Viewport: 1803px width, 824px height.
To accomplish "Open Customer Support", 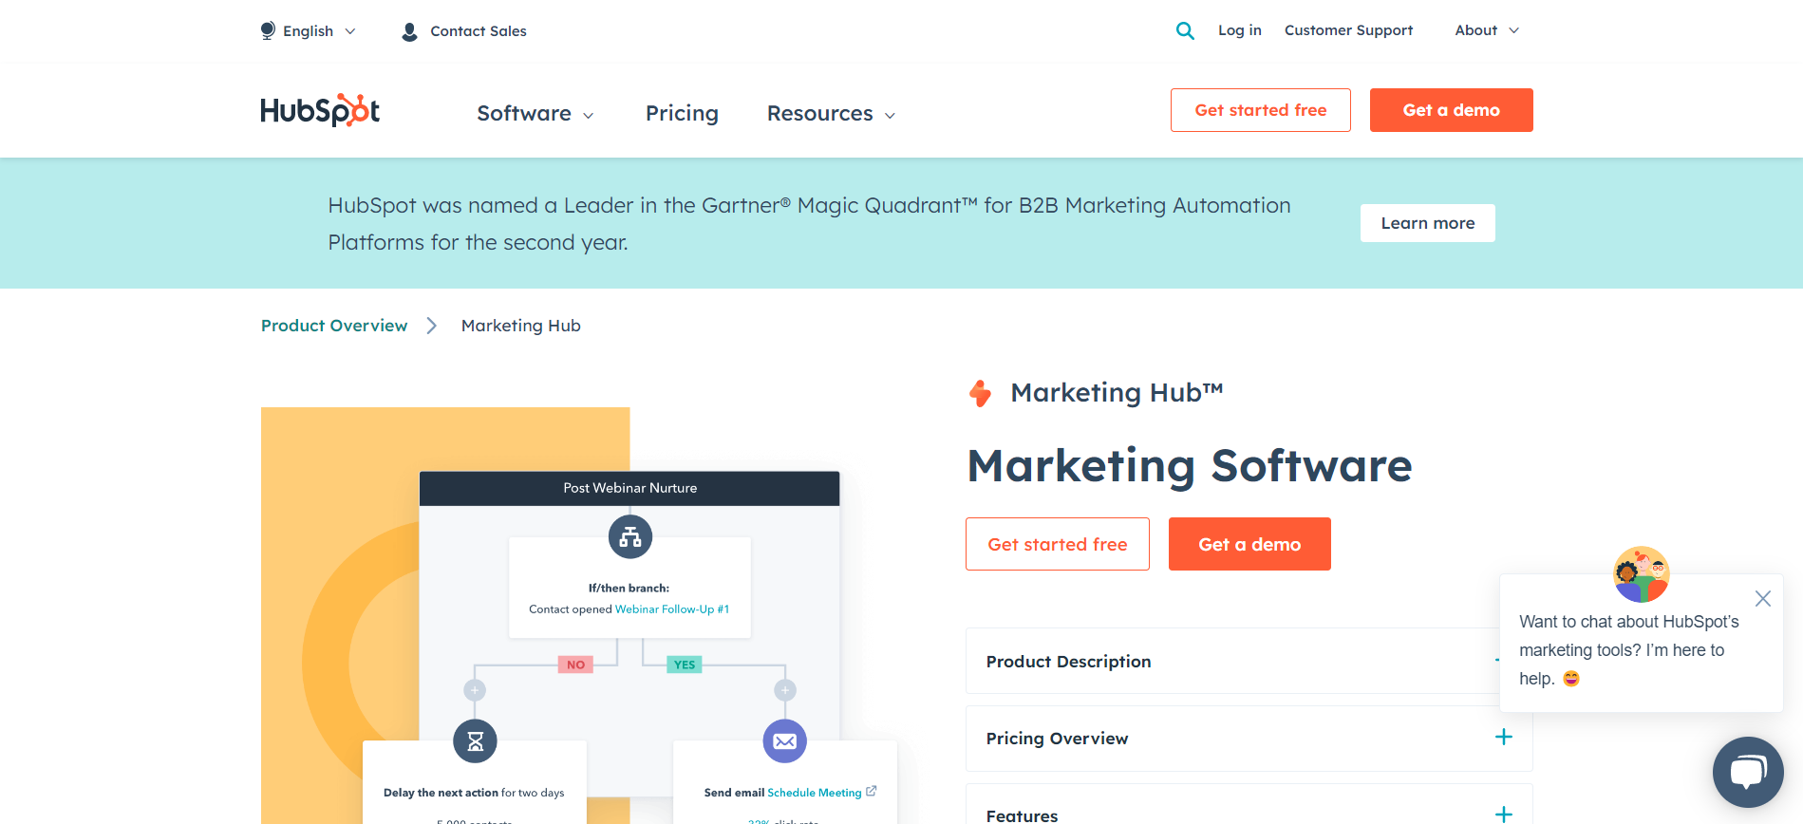I will (x=1348, y=30).
